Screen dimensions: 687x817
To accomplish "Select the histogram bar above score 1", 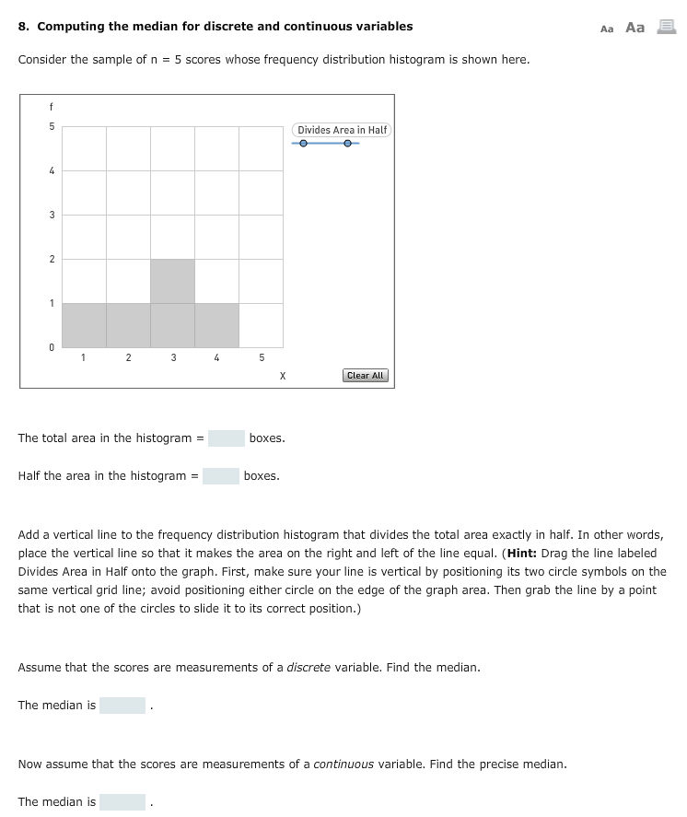I will (84, 324).
